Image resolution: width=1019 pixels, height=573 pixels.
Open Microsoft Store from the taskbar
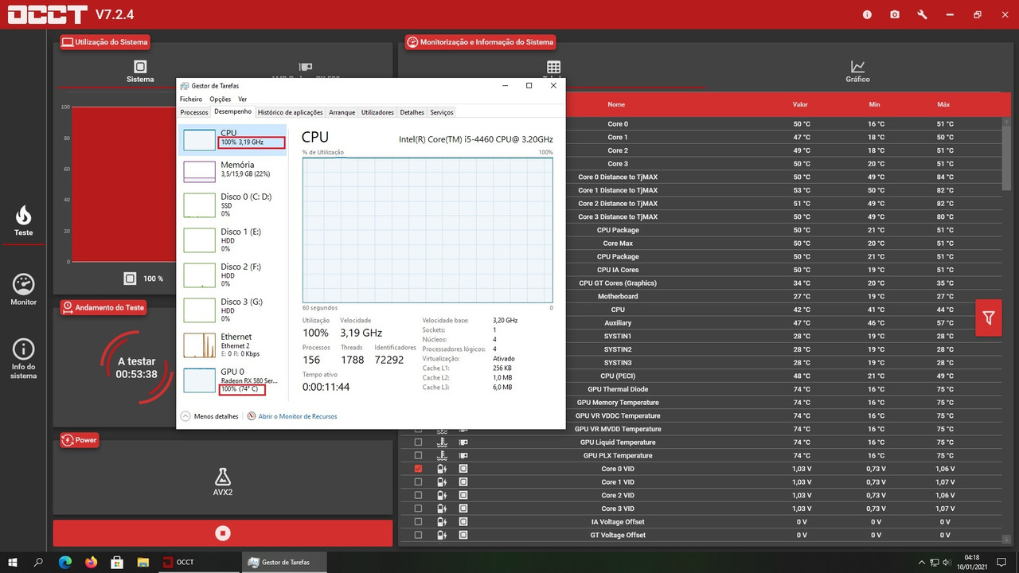tap(116, 562)
